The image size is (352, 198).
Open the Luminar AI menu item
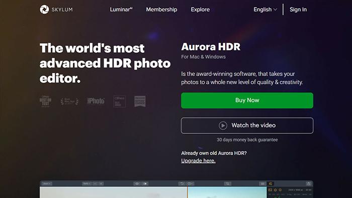(x=121, y=10)
